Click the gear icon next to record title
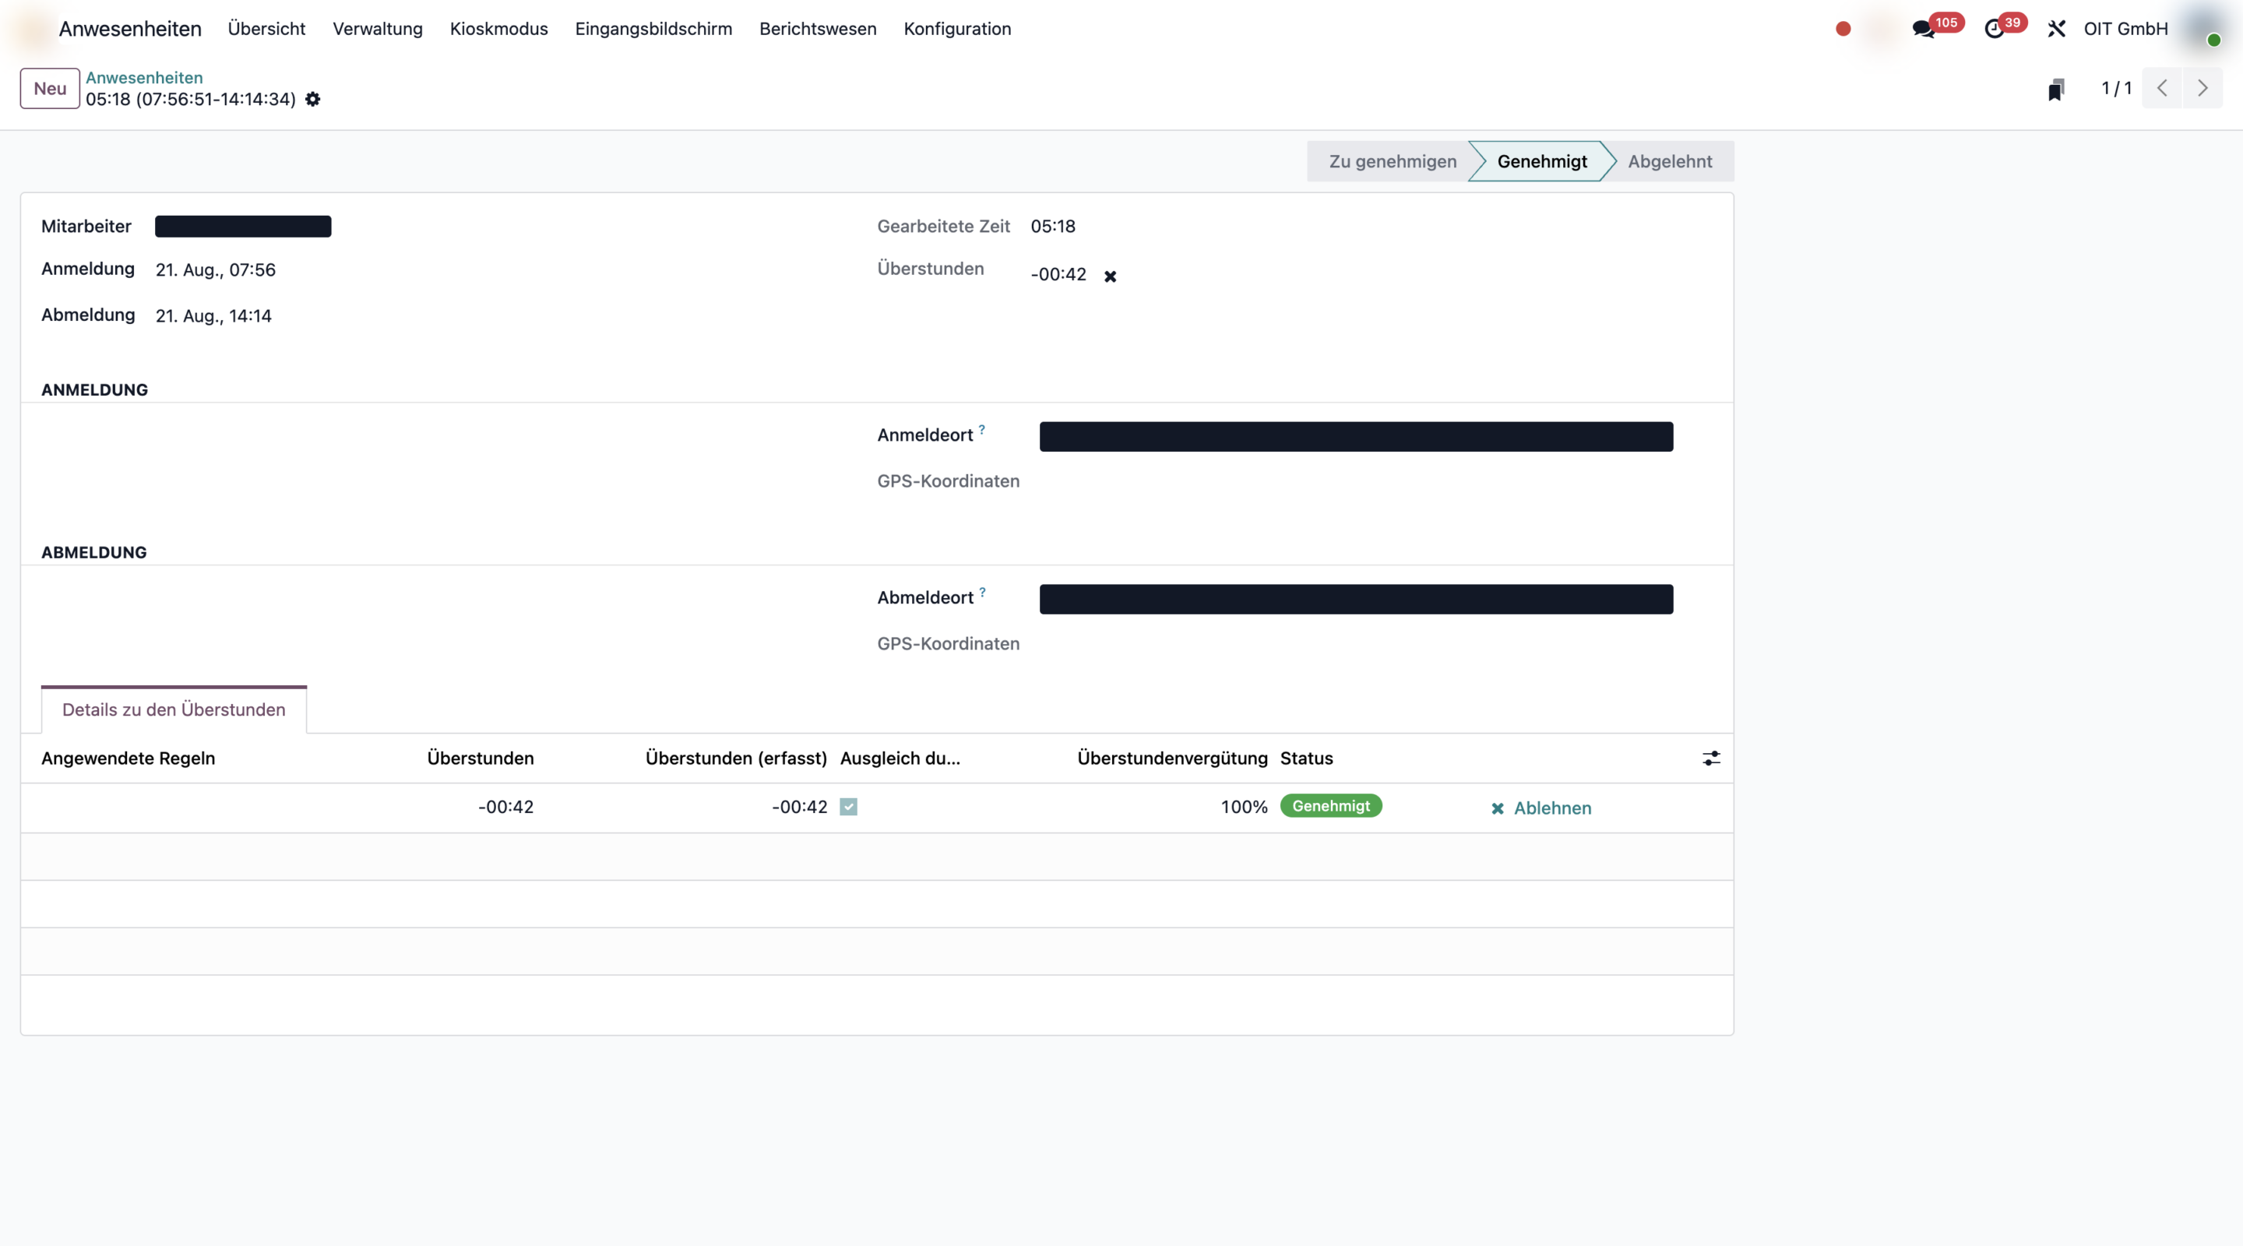The height and width of the screenshot is (1246, 2243). 312,99
